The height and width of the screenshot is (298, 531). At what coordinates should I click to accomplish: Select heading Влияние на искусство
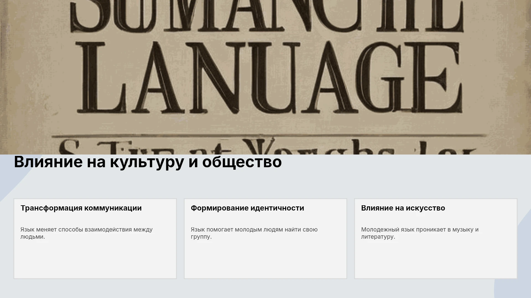403,208
